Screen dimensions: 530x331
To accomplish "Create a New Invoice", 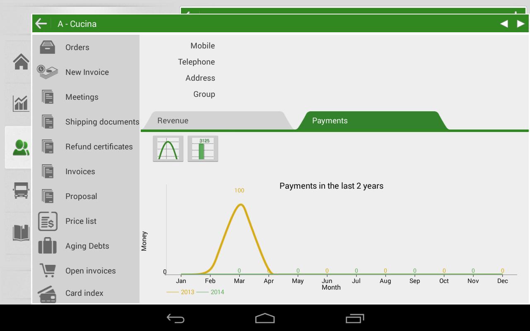I will tap(87, 72).
